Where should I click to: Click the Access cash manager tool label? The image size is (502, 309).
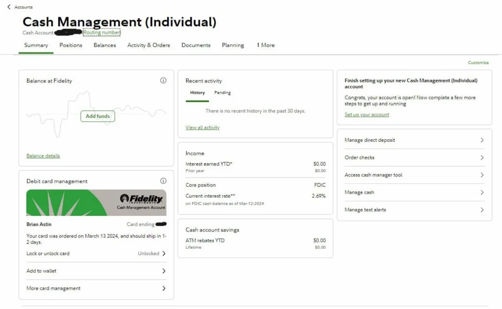click(x=373, y=175)
